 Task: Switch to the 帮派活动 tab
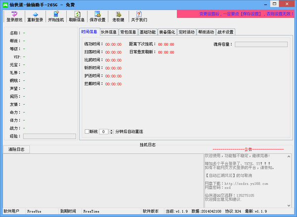point(206,32)
